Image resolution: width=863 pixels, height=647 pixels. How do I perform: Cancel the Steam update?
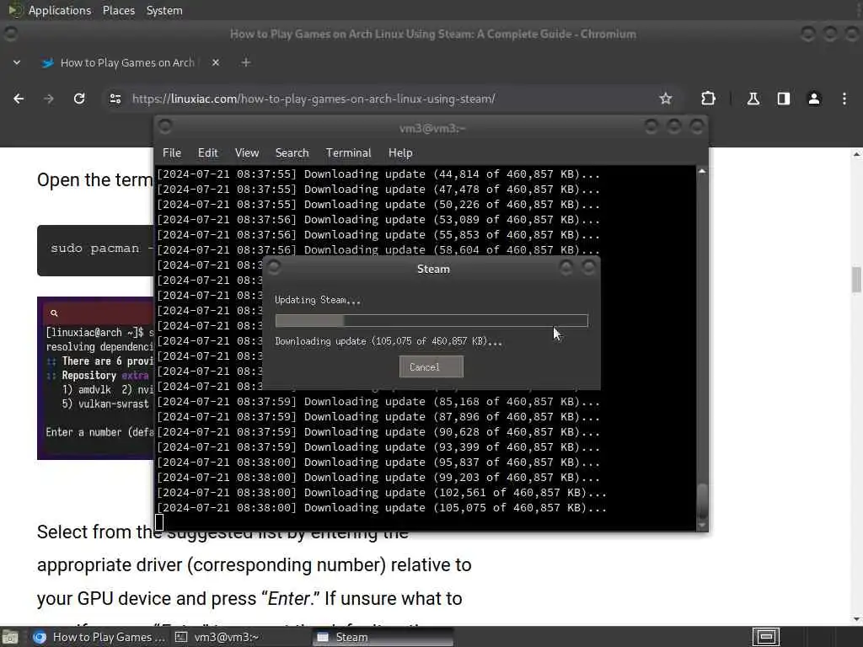(431, 367)
